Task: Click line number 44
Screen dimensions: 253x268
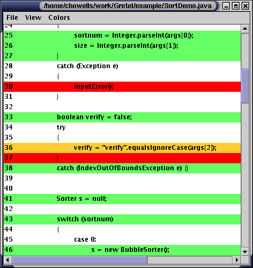Action: [x=9, y=229]
